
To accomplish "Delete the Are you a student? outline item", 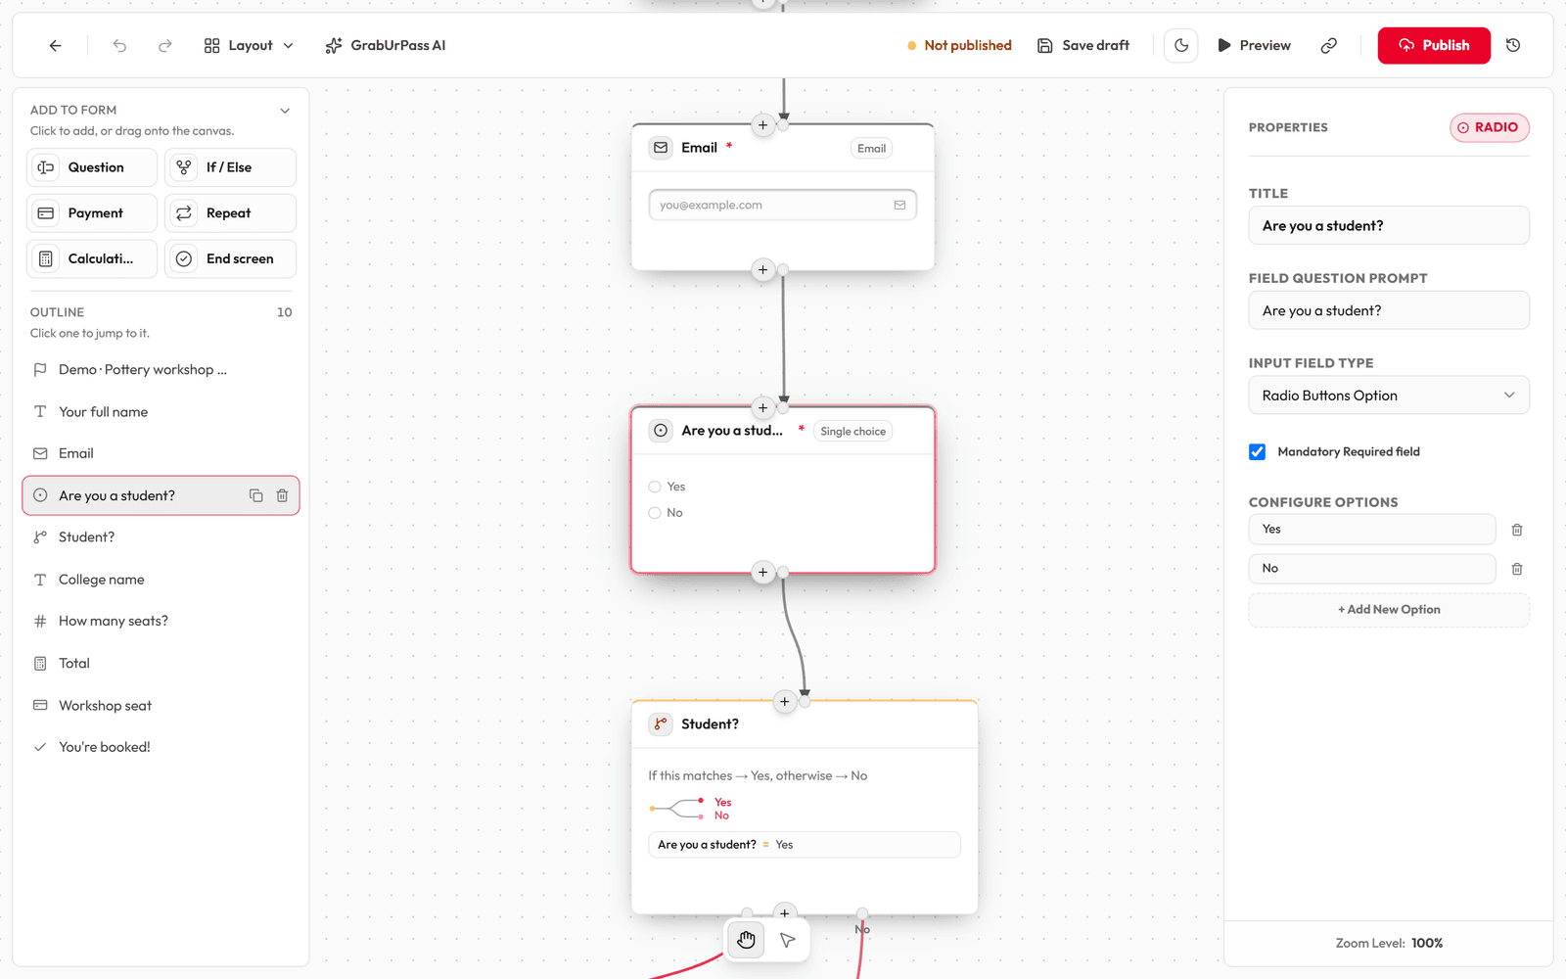I will pos(282,496).
